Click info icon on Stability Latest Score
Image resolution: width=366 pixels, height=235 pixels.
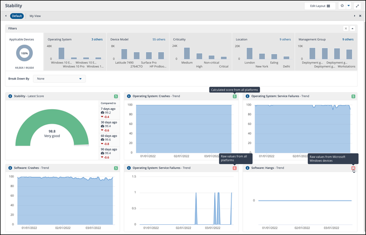coord(9,96)
